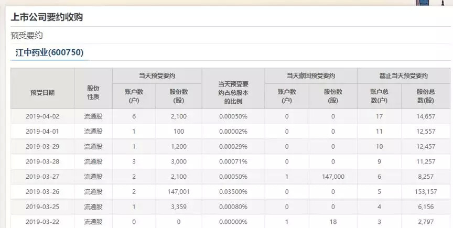453x228 pixels.
Task: Select the date cell 2019-03-27
Action: point(42,177)
